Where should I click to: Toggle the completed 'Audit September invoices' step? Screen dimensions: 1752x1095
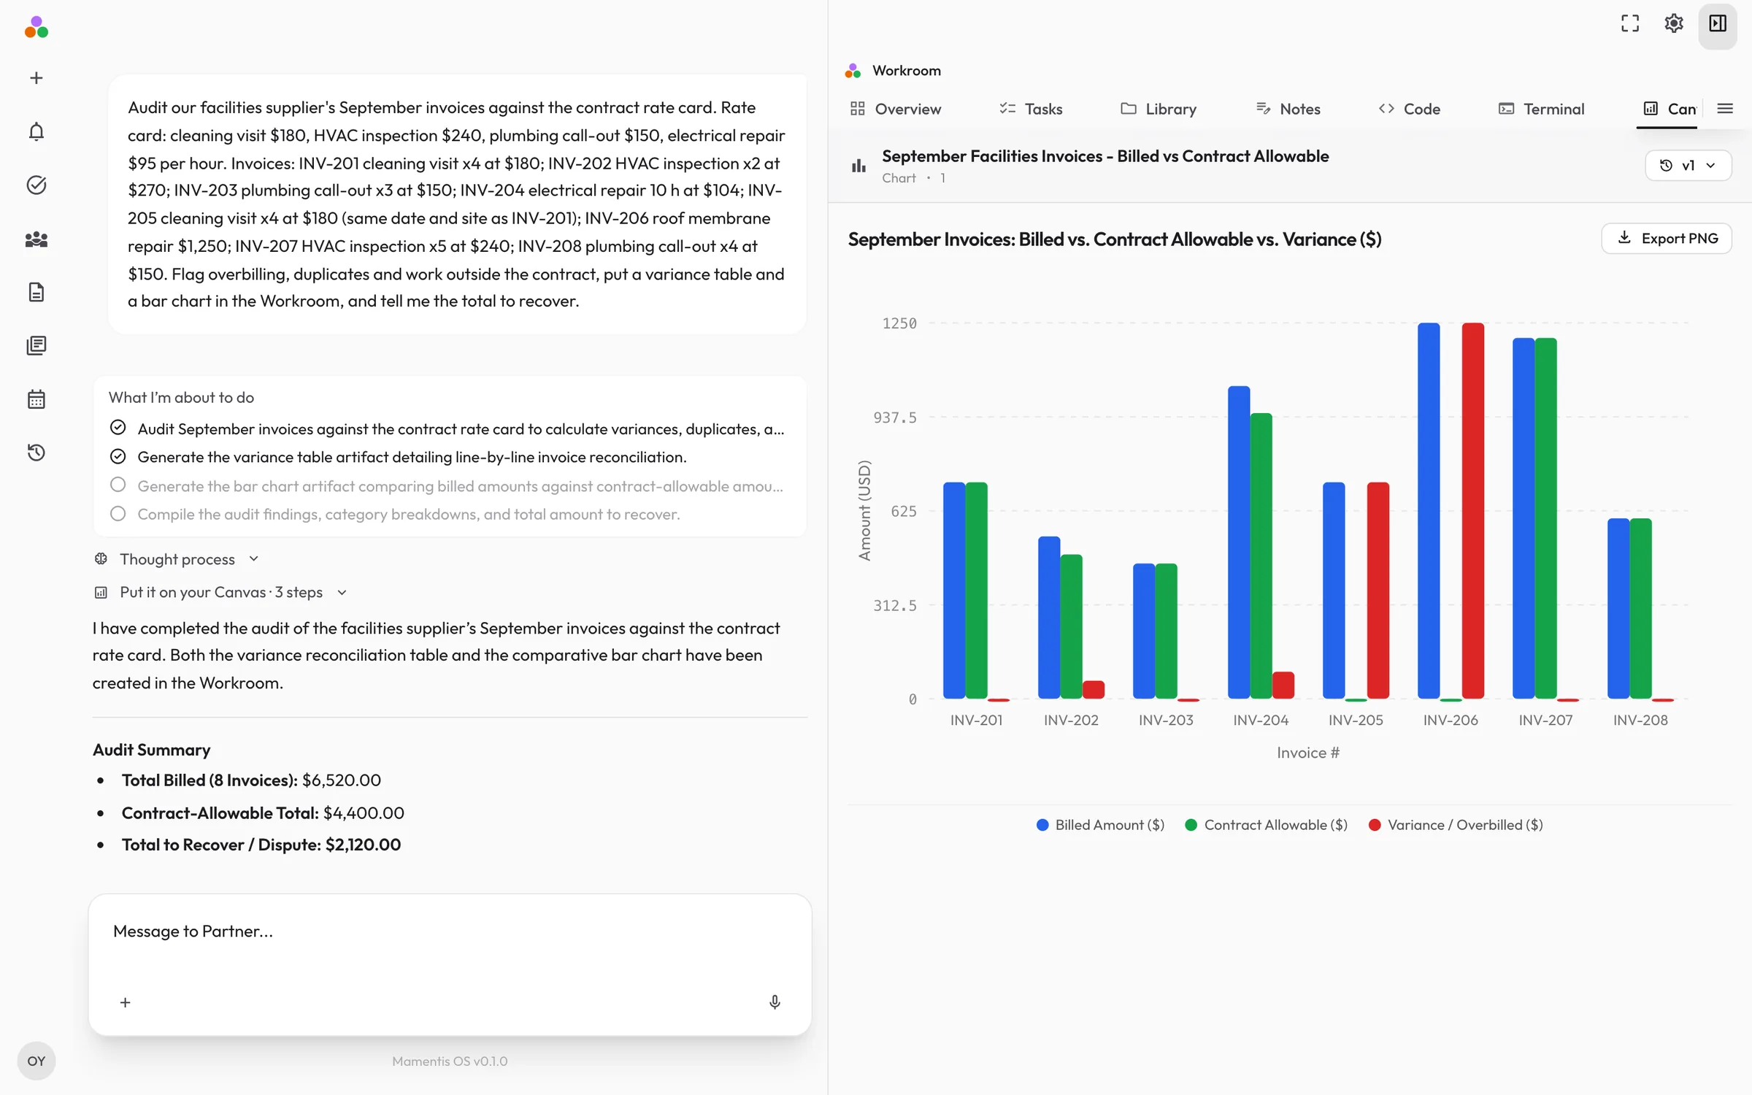coord(118,428)
